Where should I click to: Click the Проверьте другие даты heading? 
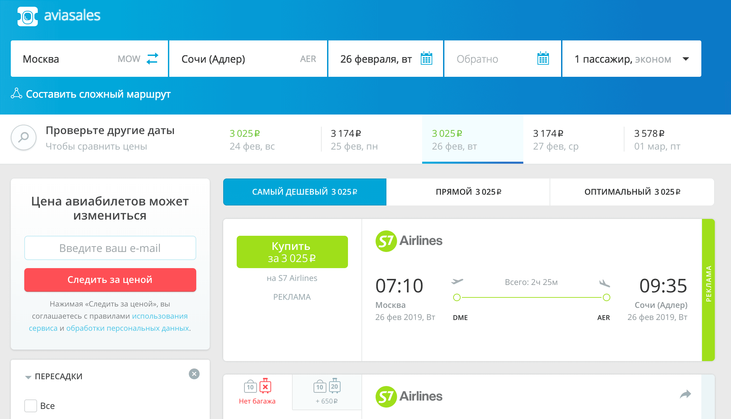click(x=110, y=130)
